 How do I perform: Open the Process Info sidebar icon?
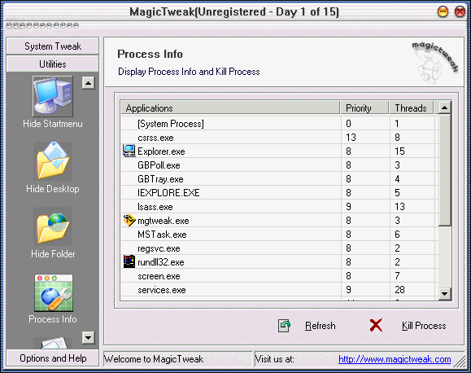click(53, 292)
